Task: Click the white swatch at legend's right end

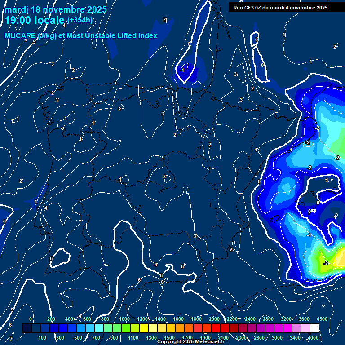Action: point(314,328)
